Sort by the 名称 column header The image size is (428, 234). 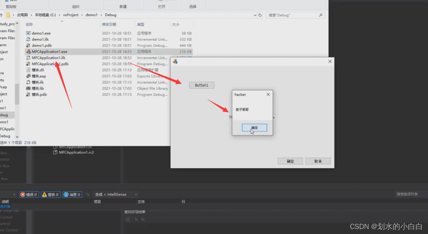[29, 25]
